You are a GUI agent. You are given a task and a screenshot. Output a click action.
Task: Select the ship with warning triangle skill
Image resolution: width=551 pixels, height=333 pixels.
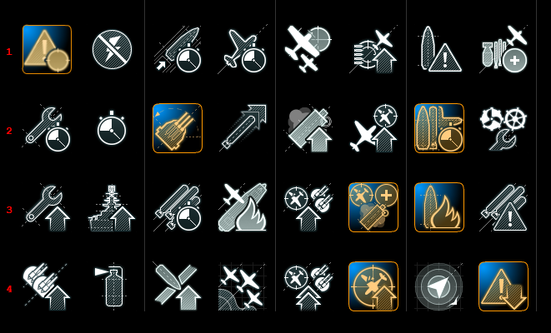(439, 49)
